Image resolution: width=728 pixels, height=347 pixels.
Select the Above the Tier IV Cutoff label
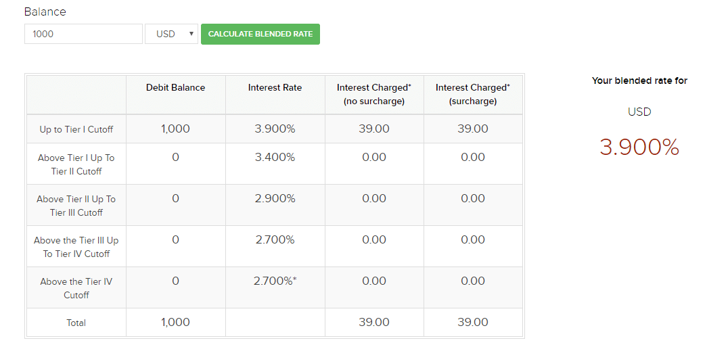tap(76, 288)
